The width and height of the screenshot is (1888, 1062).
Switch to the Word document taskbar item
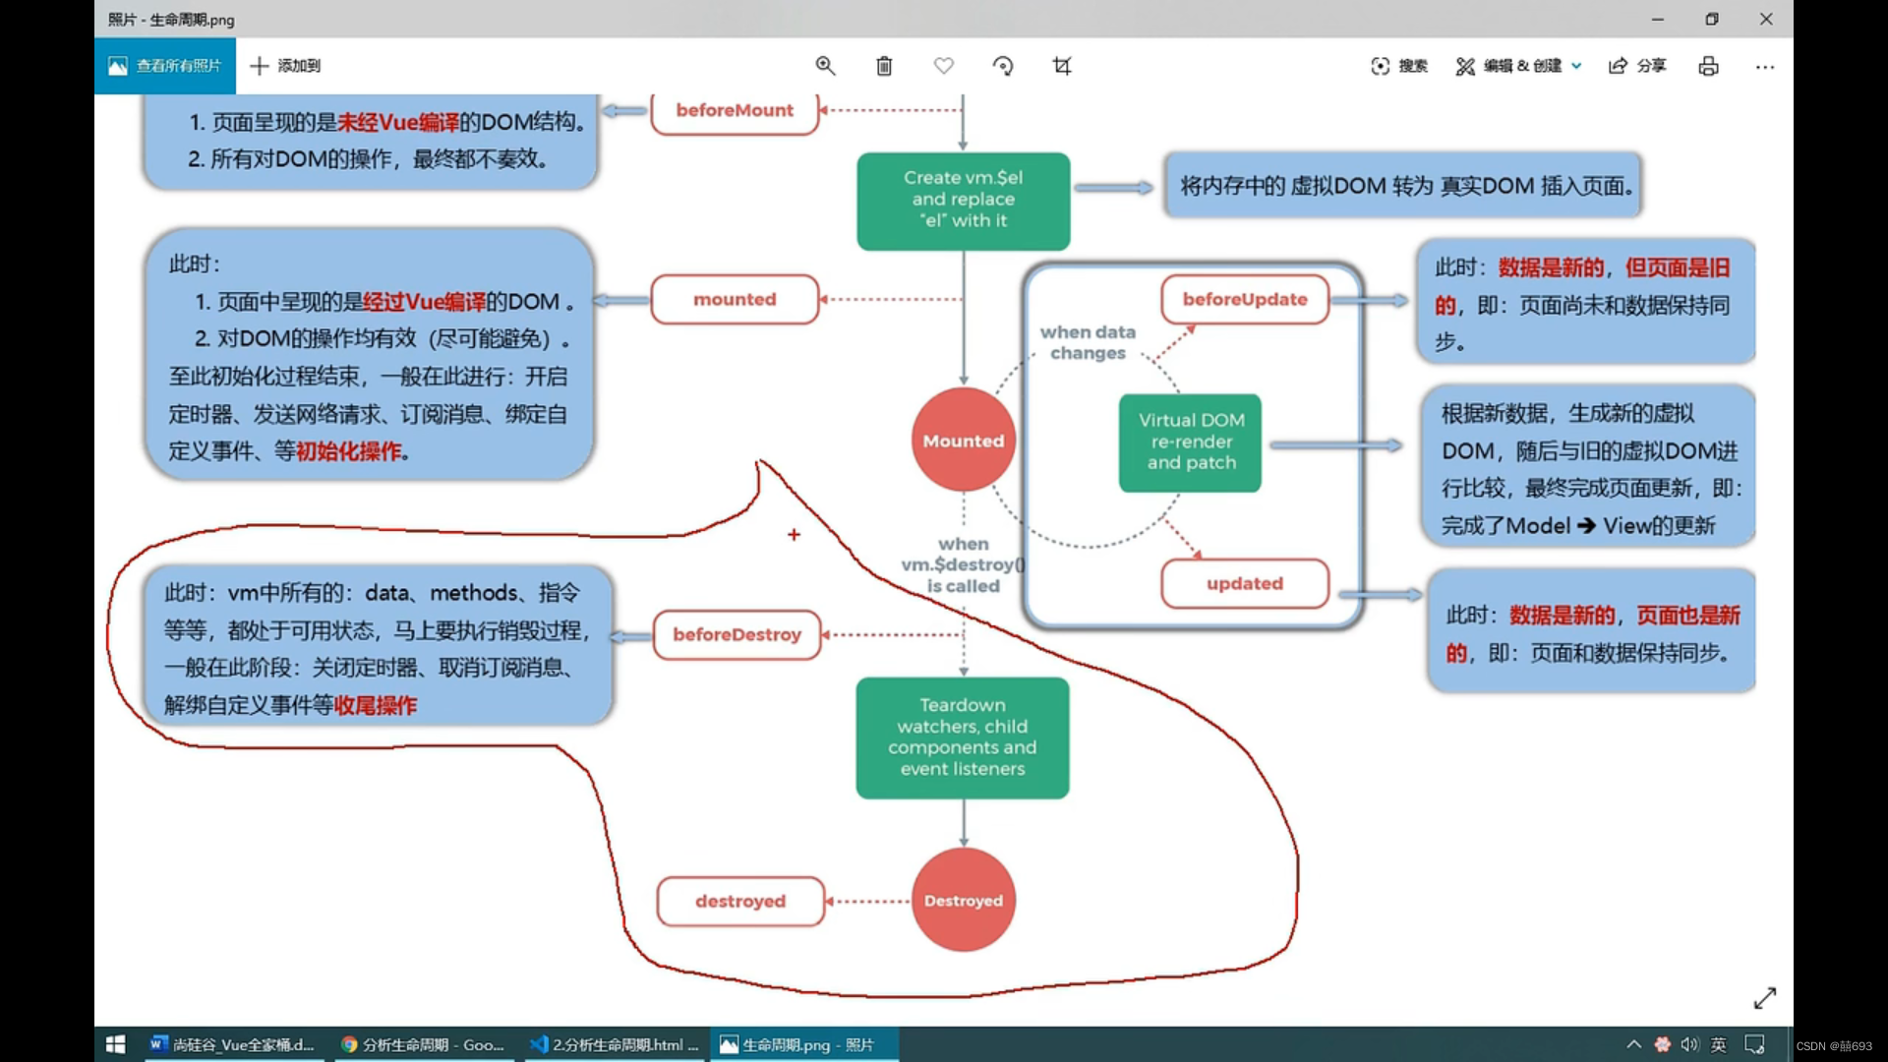tap(232, 1044)
